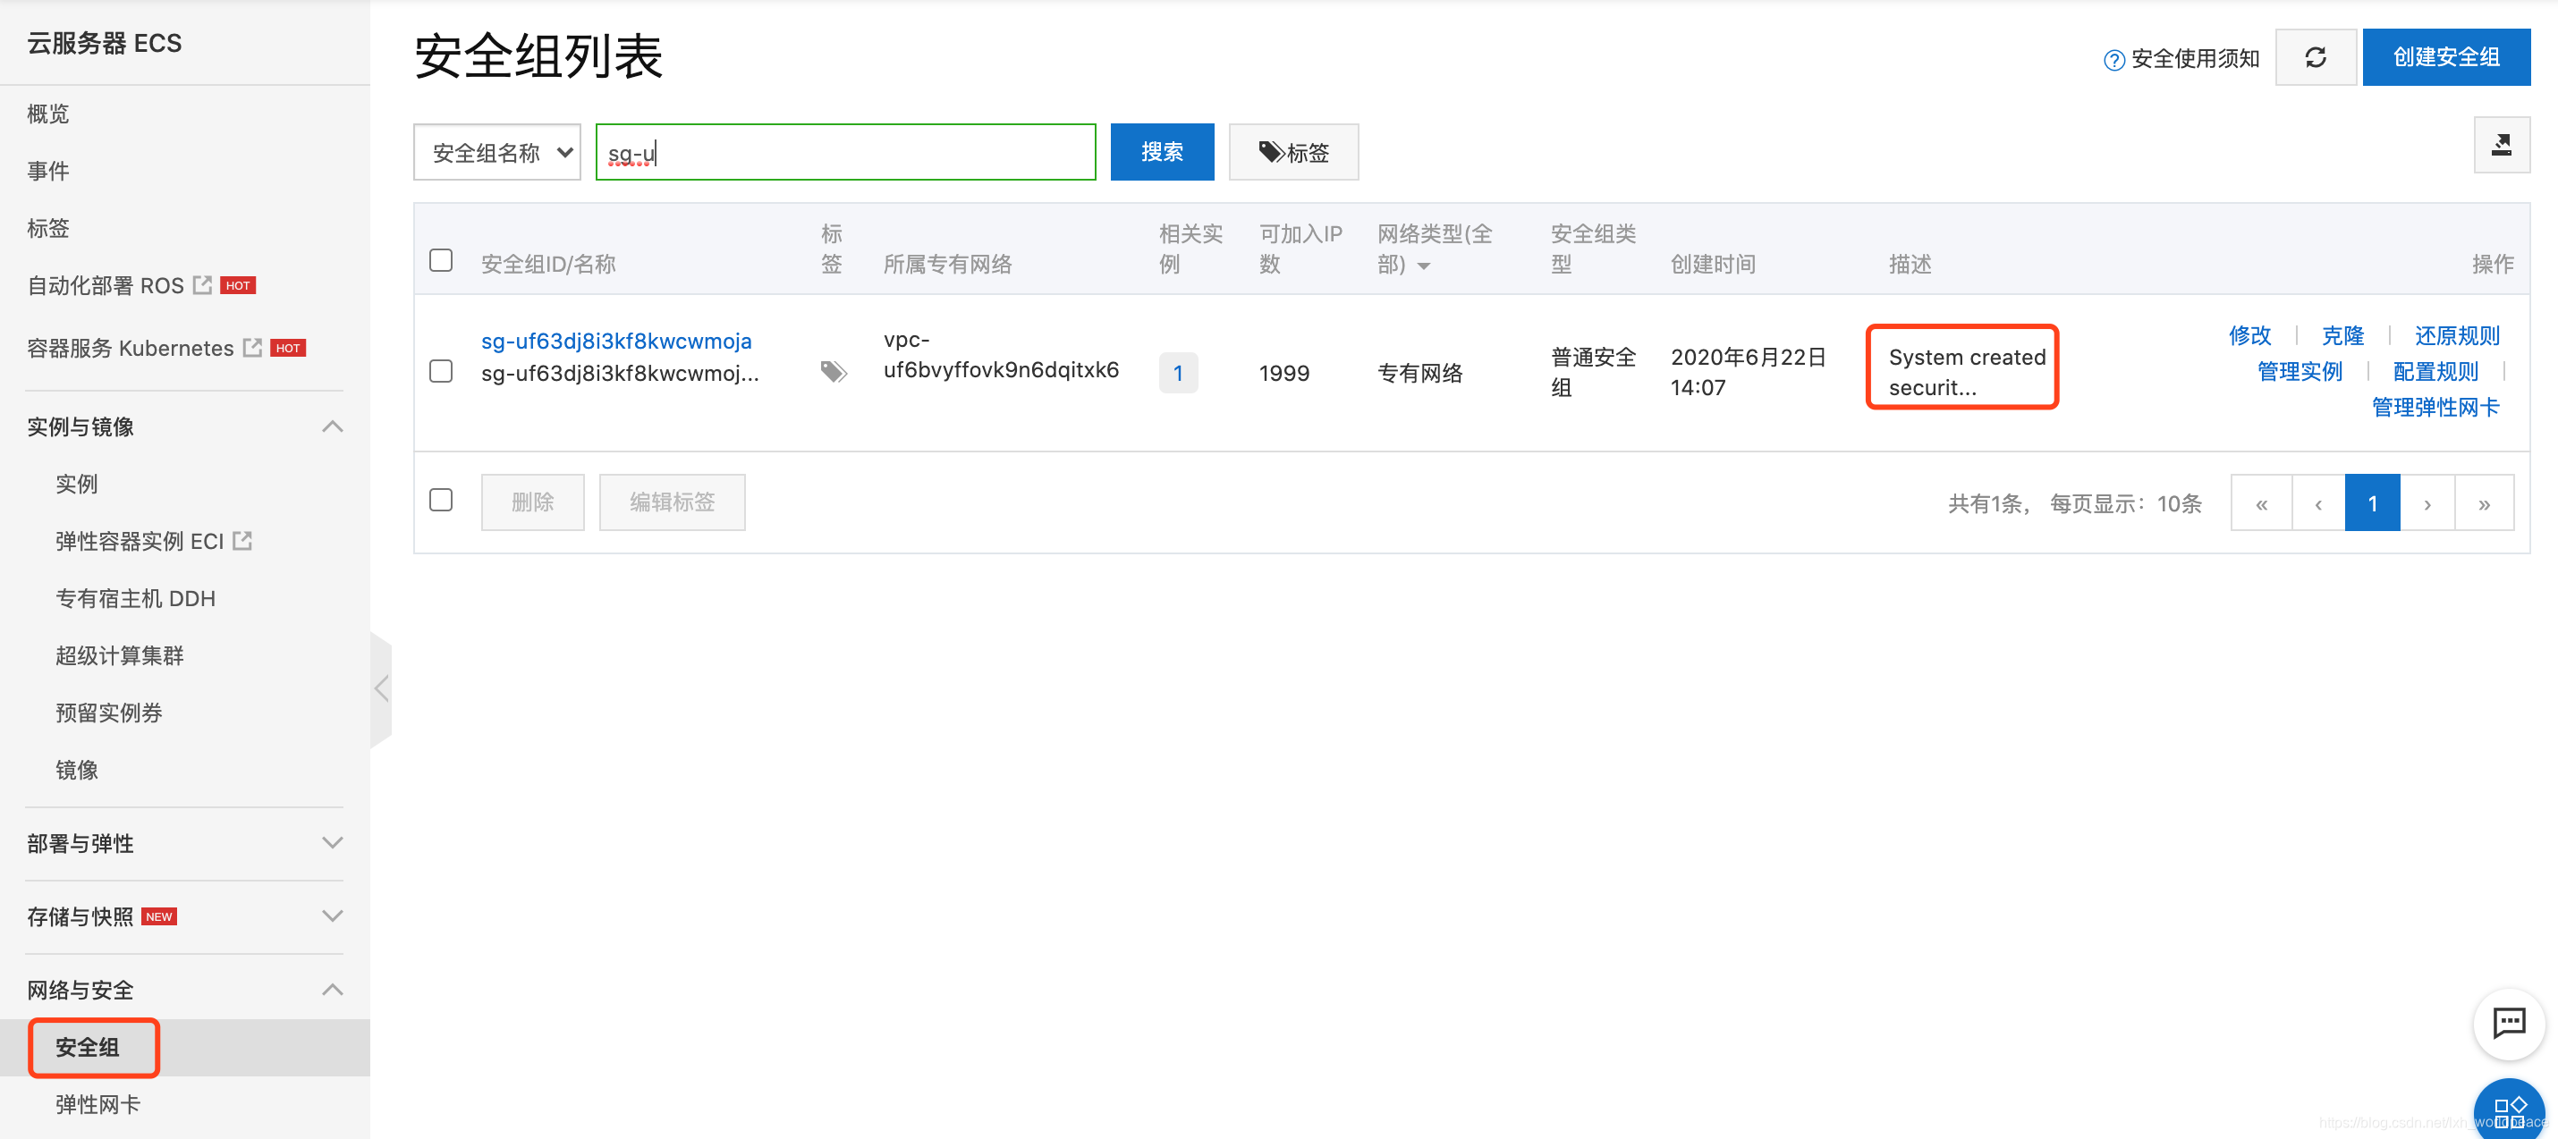Select the checkbox for sg-uf63dj8i3kf8kwcwmoja row
This screenshot has width=2558, height=1139.
point(440,371)
